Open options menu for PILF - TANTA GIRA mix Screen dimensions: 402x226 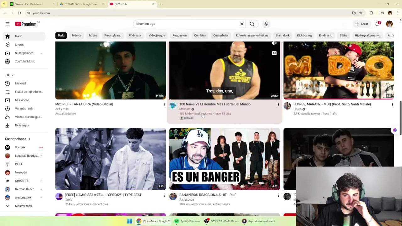click(164, 105)
